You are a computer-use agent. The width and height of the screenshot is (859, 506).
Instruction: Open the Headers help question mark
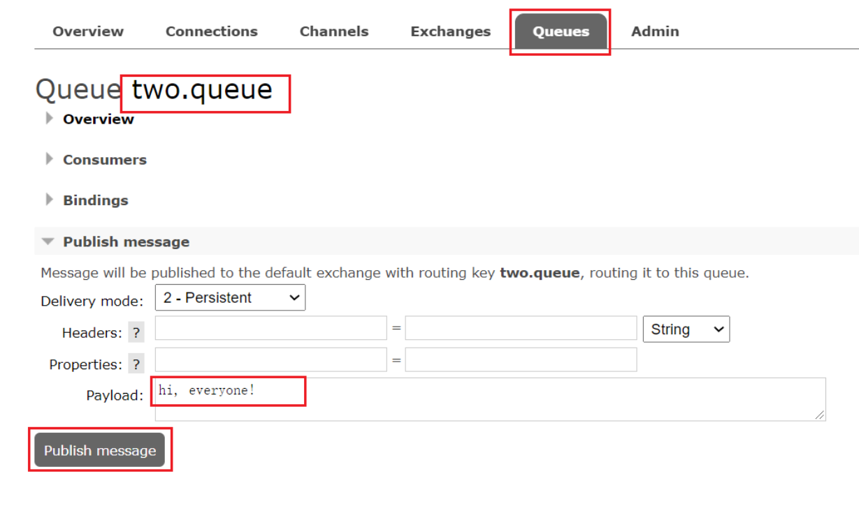click(x=136, y=333)
